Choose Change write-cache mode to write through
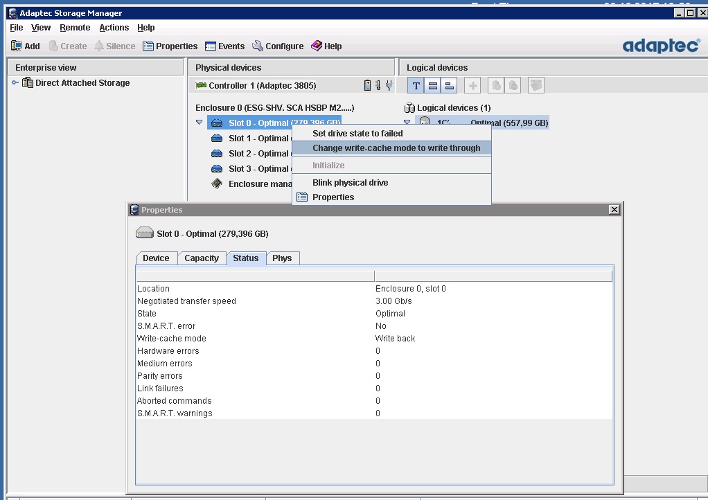708x500 pixels. coord(396,148)
